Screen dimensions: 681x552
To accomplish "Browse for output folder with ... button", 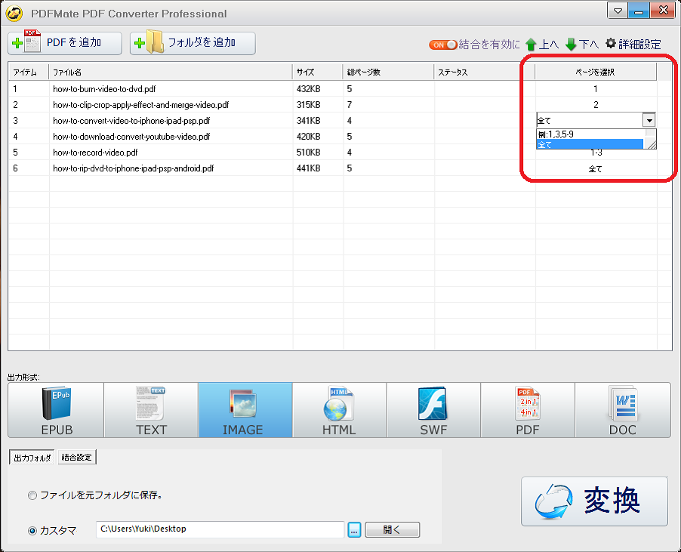I will (x=354, y=530).
